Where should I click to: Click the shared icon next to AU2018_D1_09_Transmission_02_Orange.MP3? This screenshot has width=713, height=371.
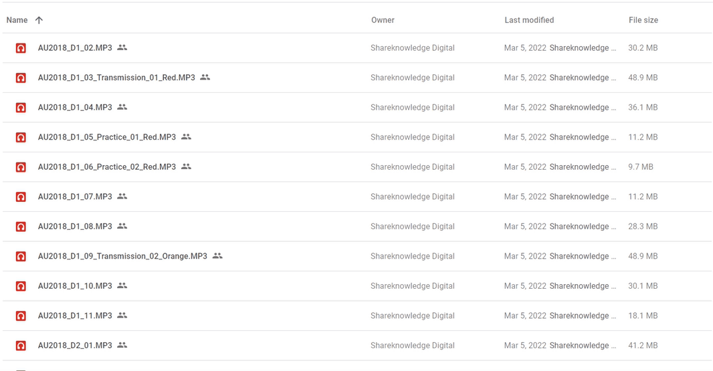pyautogui.click(x=217, y=256)
